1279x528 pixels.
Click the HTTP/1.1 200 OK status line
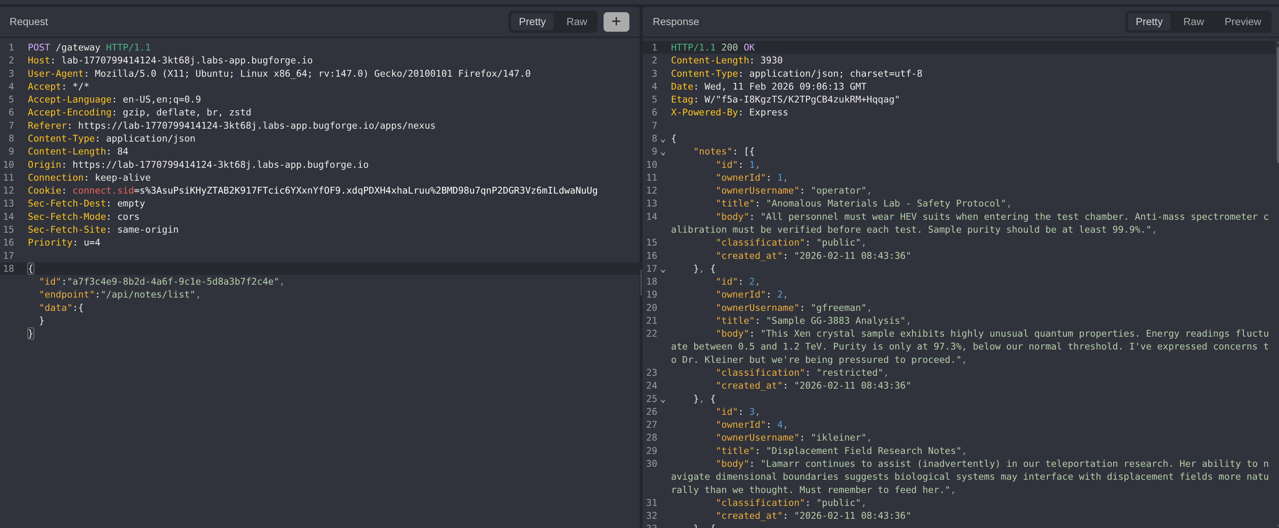(x=713, y=47)
